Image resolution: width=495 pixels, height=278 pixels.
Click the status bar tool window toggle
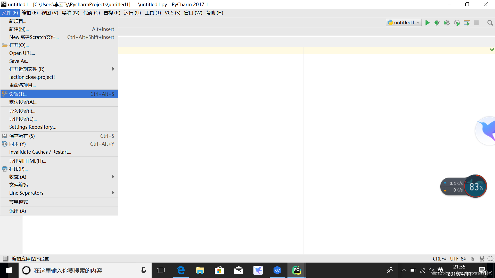(5, 258)
